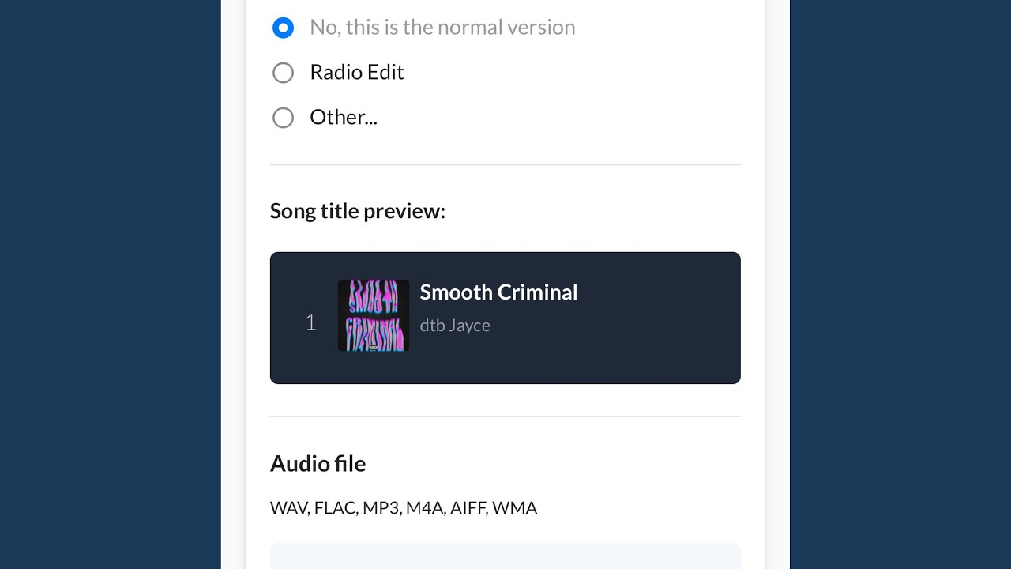Screen dimensions: 1011x569
Task: Click track number 1 in preview
Action: pos(311,322)
